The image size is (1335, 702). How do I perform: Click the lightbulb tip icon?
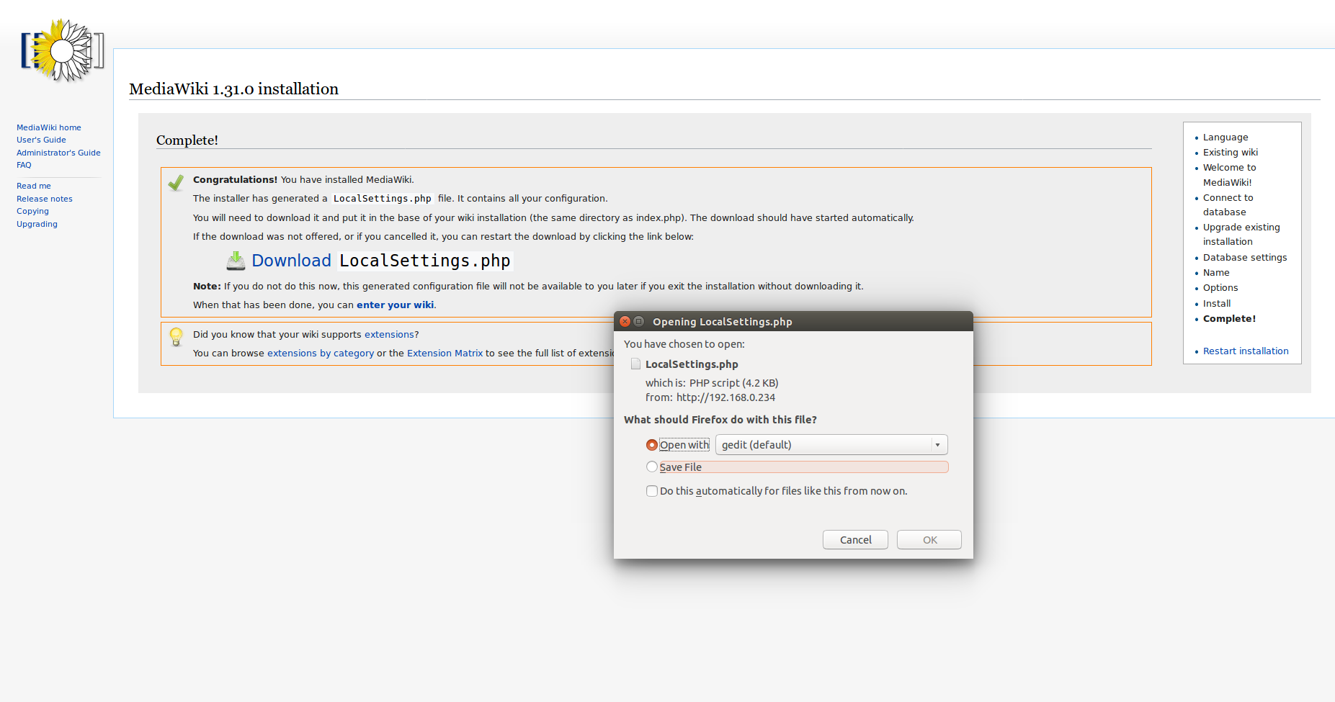176,337
